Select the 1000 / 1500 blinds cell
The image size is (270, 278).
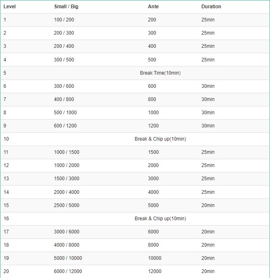[x=67, y=152]
